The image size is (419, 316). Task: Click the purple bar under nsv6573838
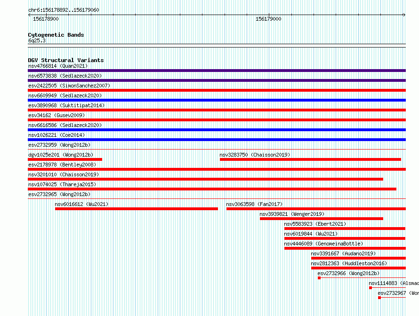pos(217,80)
